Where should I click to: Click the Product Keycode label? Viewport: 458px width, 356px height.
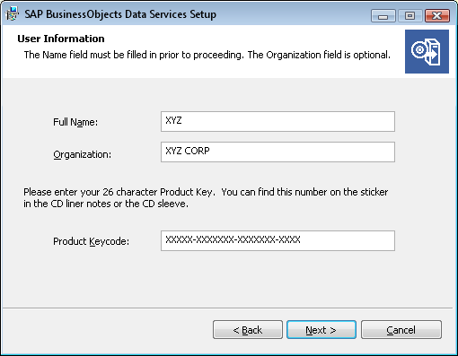click(91, 241)
